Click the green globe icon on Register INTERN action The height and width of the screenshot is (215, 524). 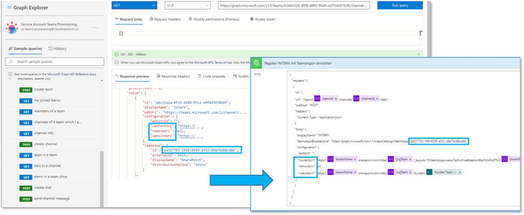[x=257, y=62]
